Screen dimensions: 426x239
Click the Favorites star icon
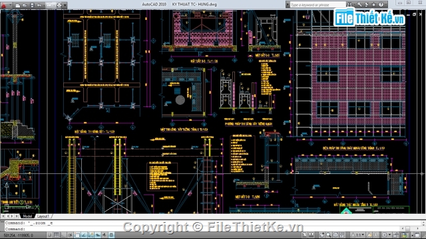[373, 5]
